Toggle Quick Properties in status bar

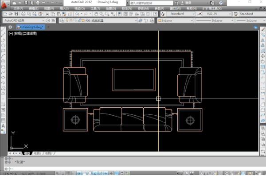[x=122, y=173]
